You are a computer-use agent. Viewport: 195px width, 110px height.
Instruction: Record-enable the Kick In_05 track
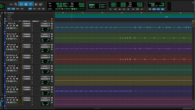[7, 26]
